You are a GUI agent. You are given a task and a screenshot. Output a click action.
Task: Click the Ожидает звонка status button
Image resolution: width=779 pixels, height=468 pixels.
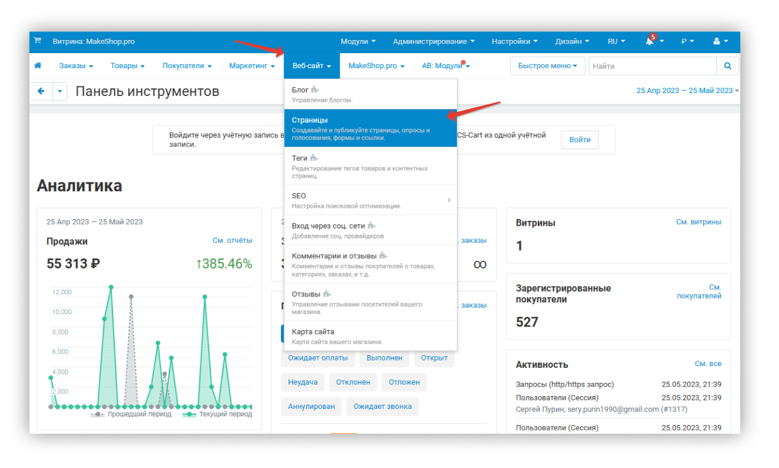tap(383, 406)
